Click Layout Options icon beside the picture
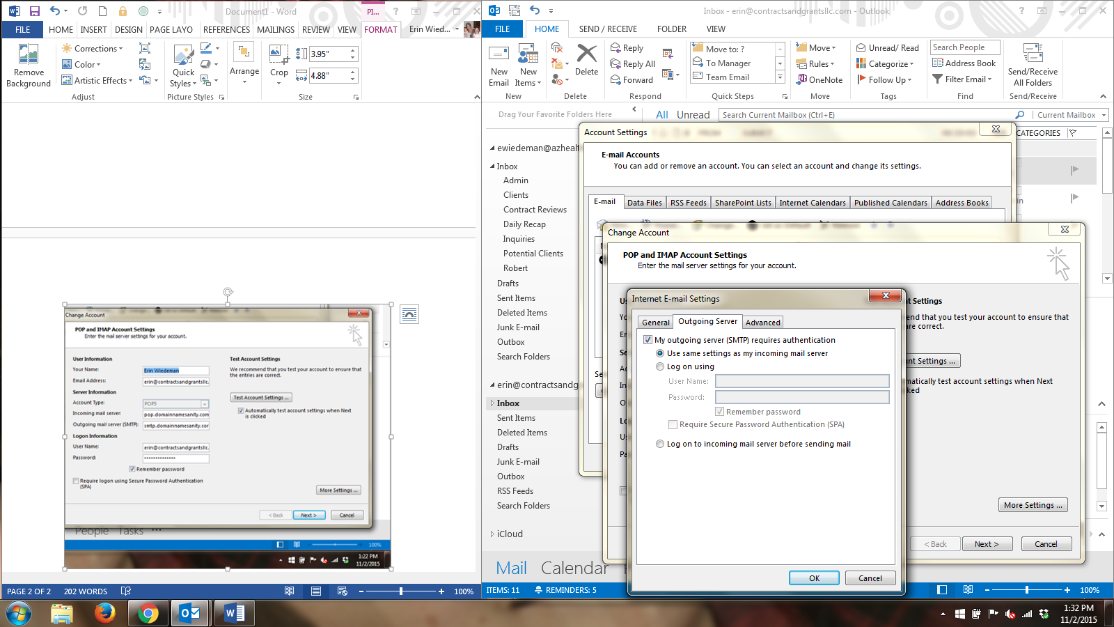 [x=409, y=315]
